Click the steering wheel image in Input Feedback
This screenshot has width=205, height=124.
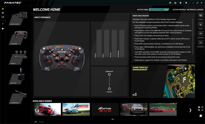pyautogui.click(x=62, y=59)
